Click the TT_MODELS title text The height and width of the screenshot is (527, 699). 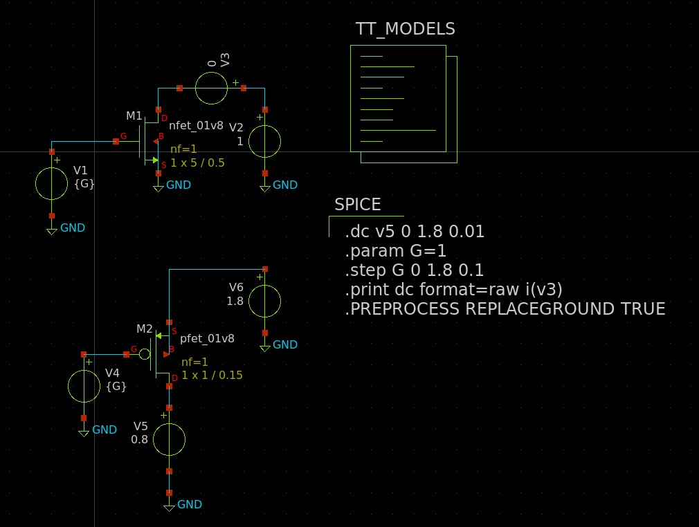click(x=405, y=29)
